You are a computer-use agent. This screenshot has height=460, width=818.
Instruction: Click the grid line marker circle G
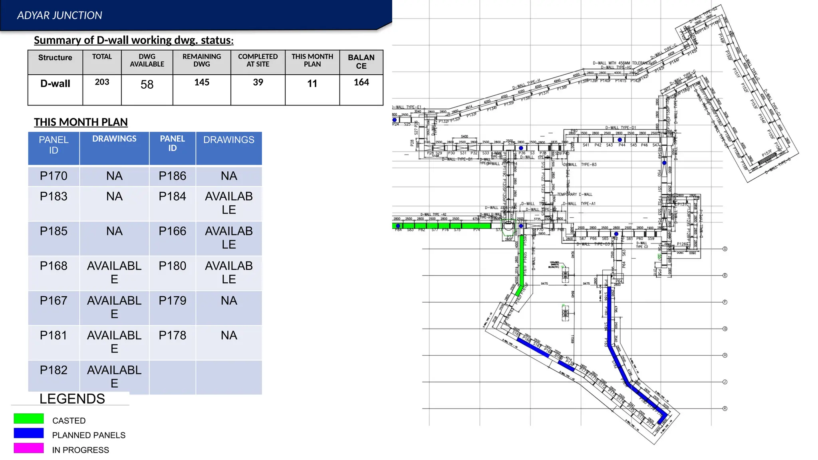coord(725,329)
